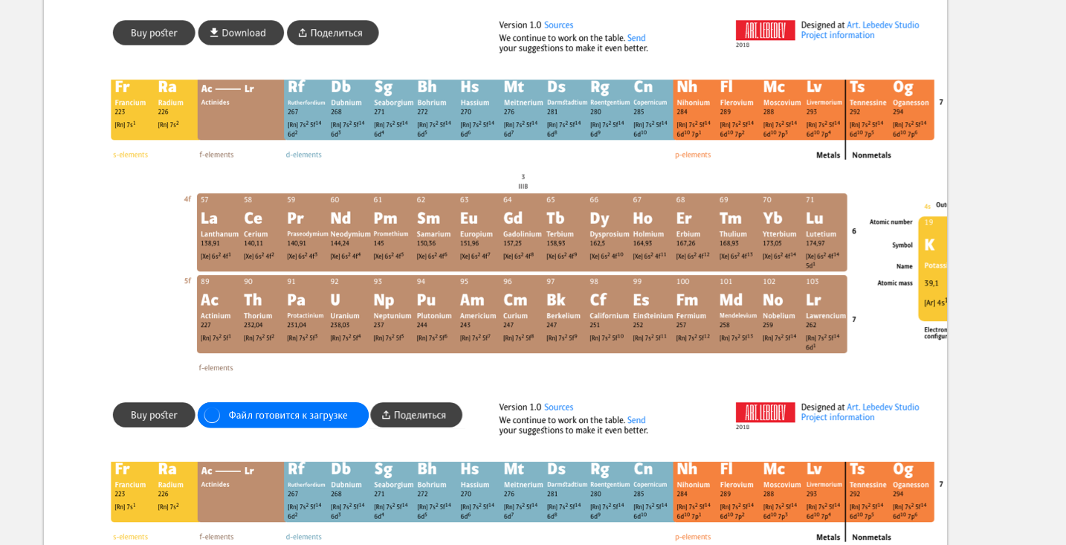Image resolution: width=1066 pixels, height=545 pixels.
Task: Open the top Sources link
Action: [x=558, y=25]
